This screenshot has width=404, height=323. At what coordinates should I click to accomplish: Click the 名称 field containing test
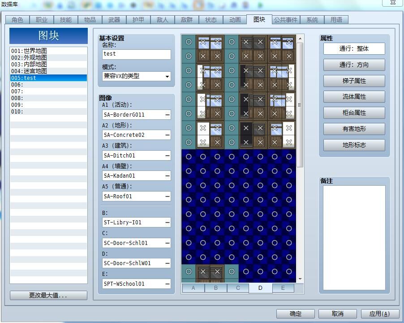coord(137,54)
